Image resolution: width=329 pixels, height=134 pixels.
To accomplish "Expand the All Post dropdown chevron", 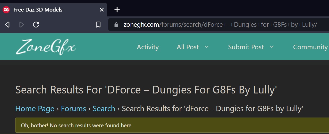I will point(207,47).
